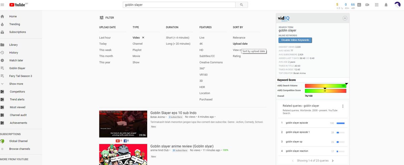Screen dimensions: 404x165
Task: Filter duration Long (> 20 minutes)
Action: coord(178,44)
